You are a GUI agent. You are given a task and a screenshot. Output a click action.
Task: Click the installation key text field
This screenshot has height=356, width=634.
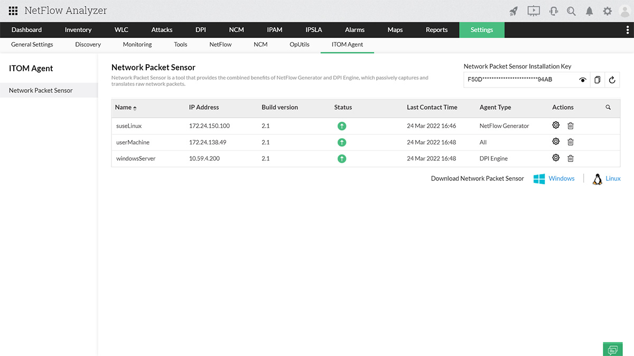(518, 80)
